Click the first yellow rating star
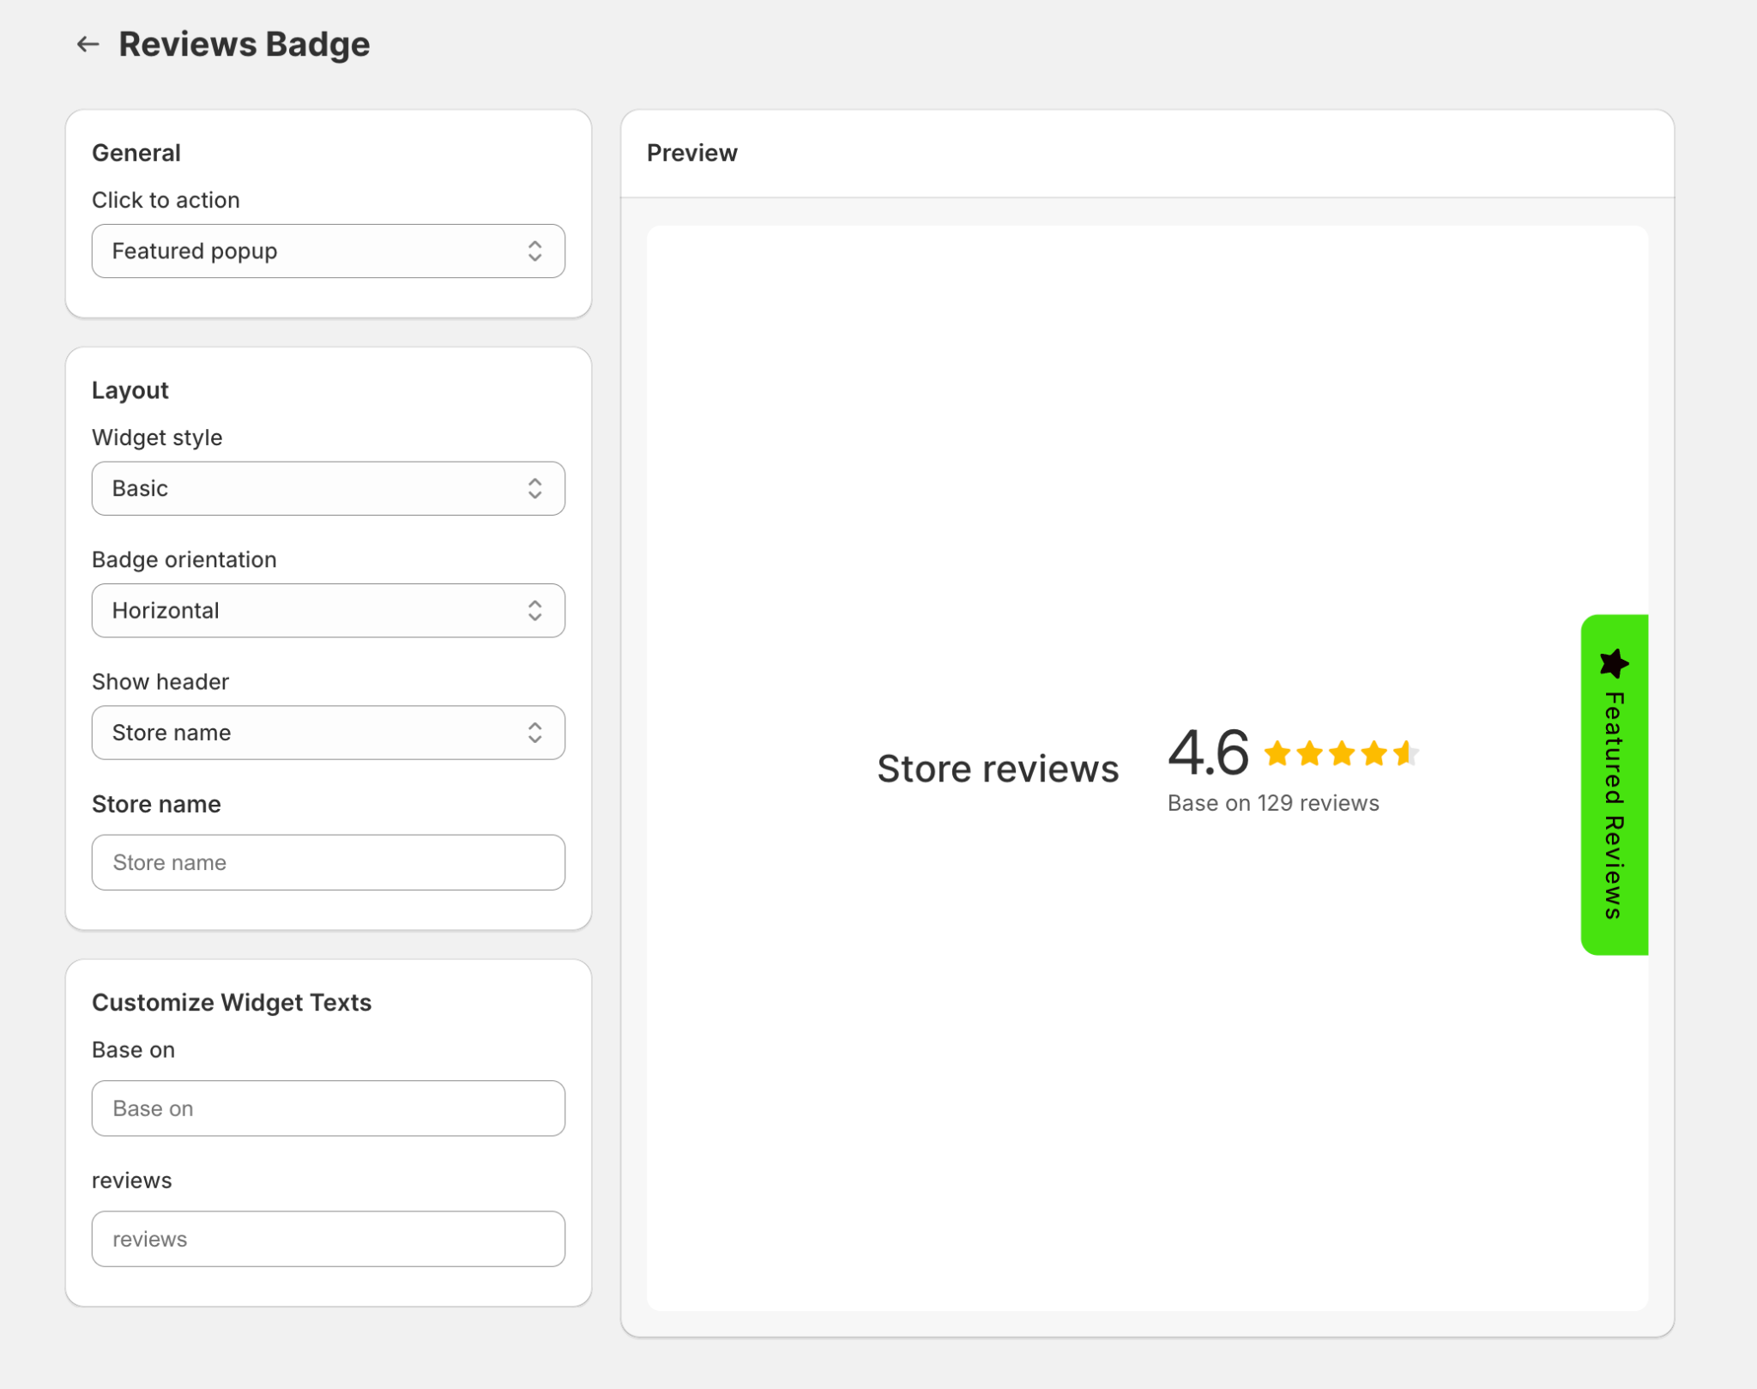The width and height of the screenshot is (1757, 1389). [x=1277, y=753]
